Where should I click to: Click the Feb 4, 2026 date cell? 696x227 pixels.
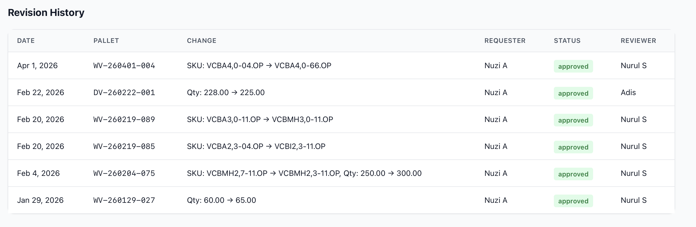click(38, 173)
